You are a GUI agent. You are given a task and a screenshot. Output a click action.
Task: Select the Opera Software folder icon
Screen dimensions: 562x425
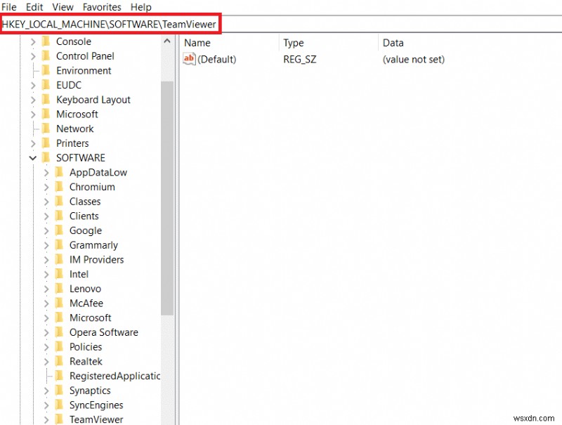pyautogui.click(x=58, y=332)
